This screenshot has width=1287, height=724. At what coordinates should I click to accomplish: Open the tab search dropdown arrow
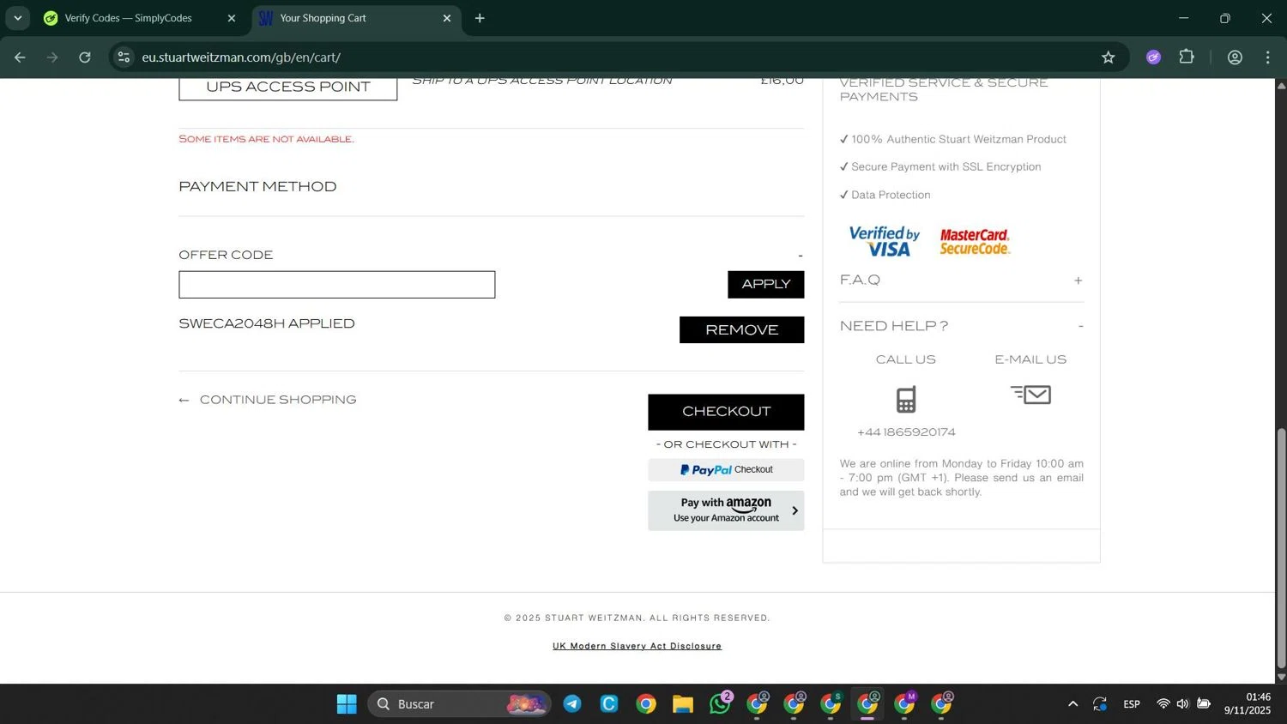(x=17, y=18)
